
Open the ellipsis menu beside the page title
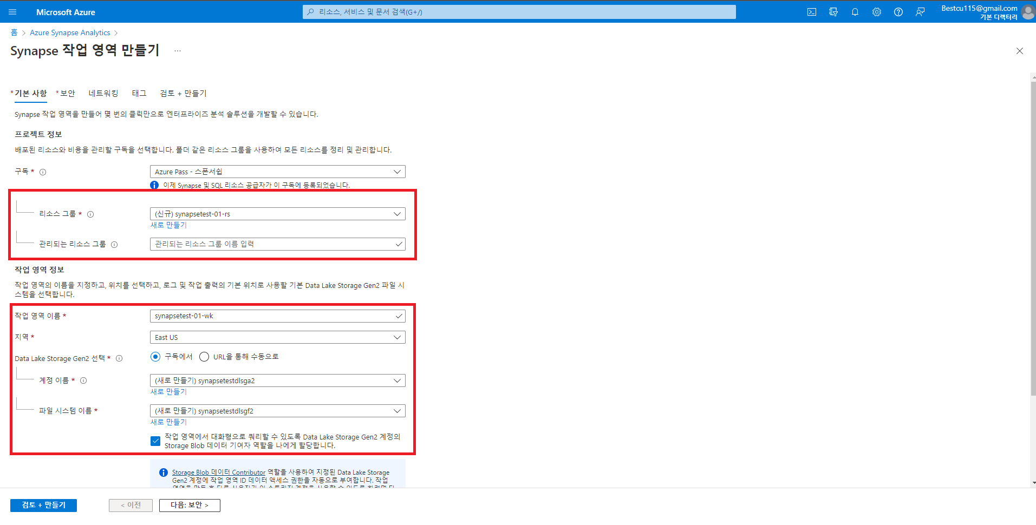[178, 51]
